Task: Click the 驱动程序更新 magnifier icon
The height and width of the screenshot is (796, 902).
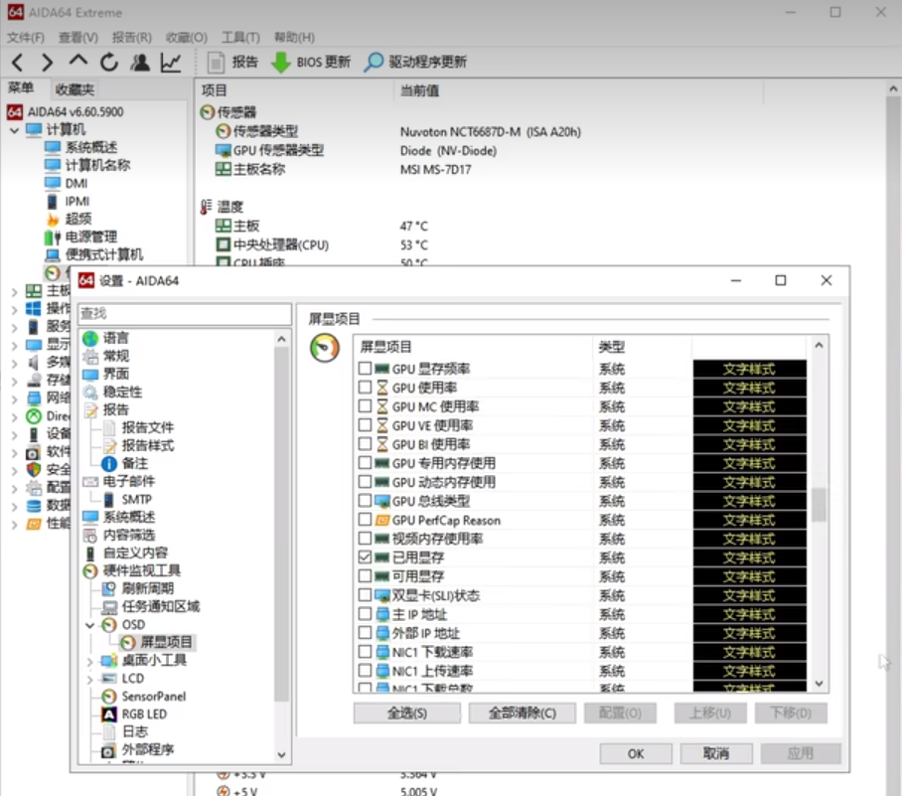Action: click(374, 63)
